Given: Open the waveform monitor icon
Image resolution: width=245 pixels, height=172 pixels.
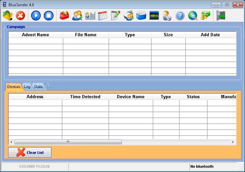Looking at the screenshot, I should [x=154, y=15].
